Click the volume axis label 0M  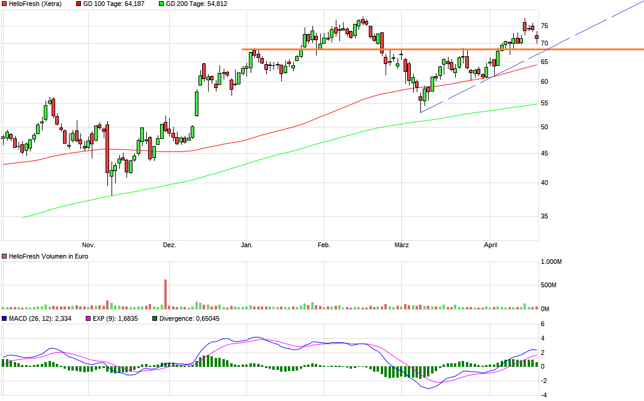[x=544, y=309]
